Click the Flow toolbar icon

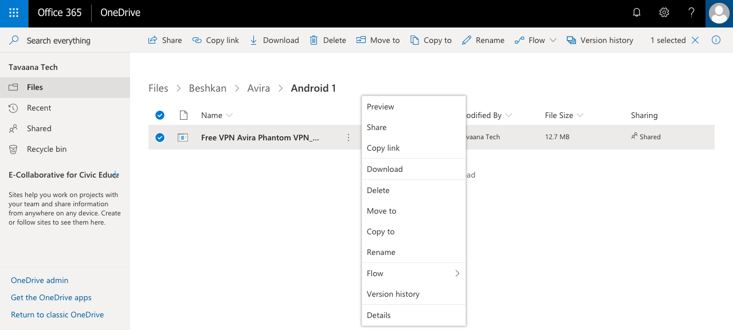(x=519, y=40)
